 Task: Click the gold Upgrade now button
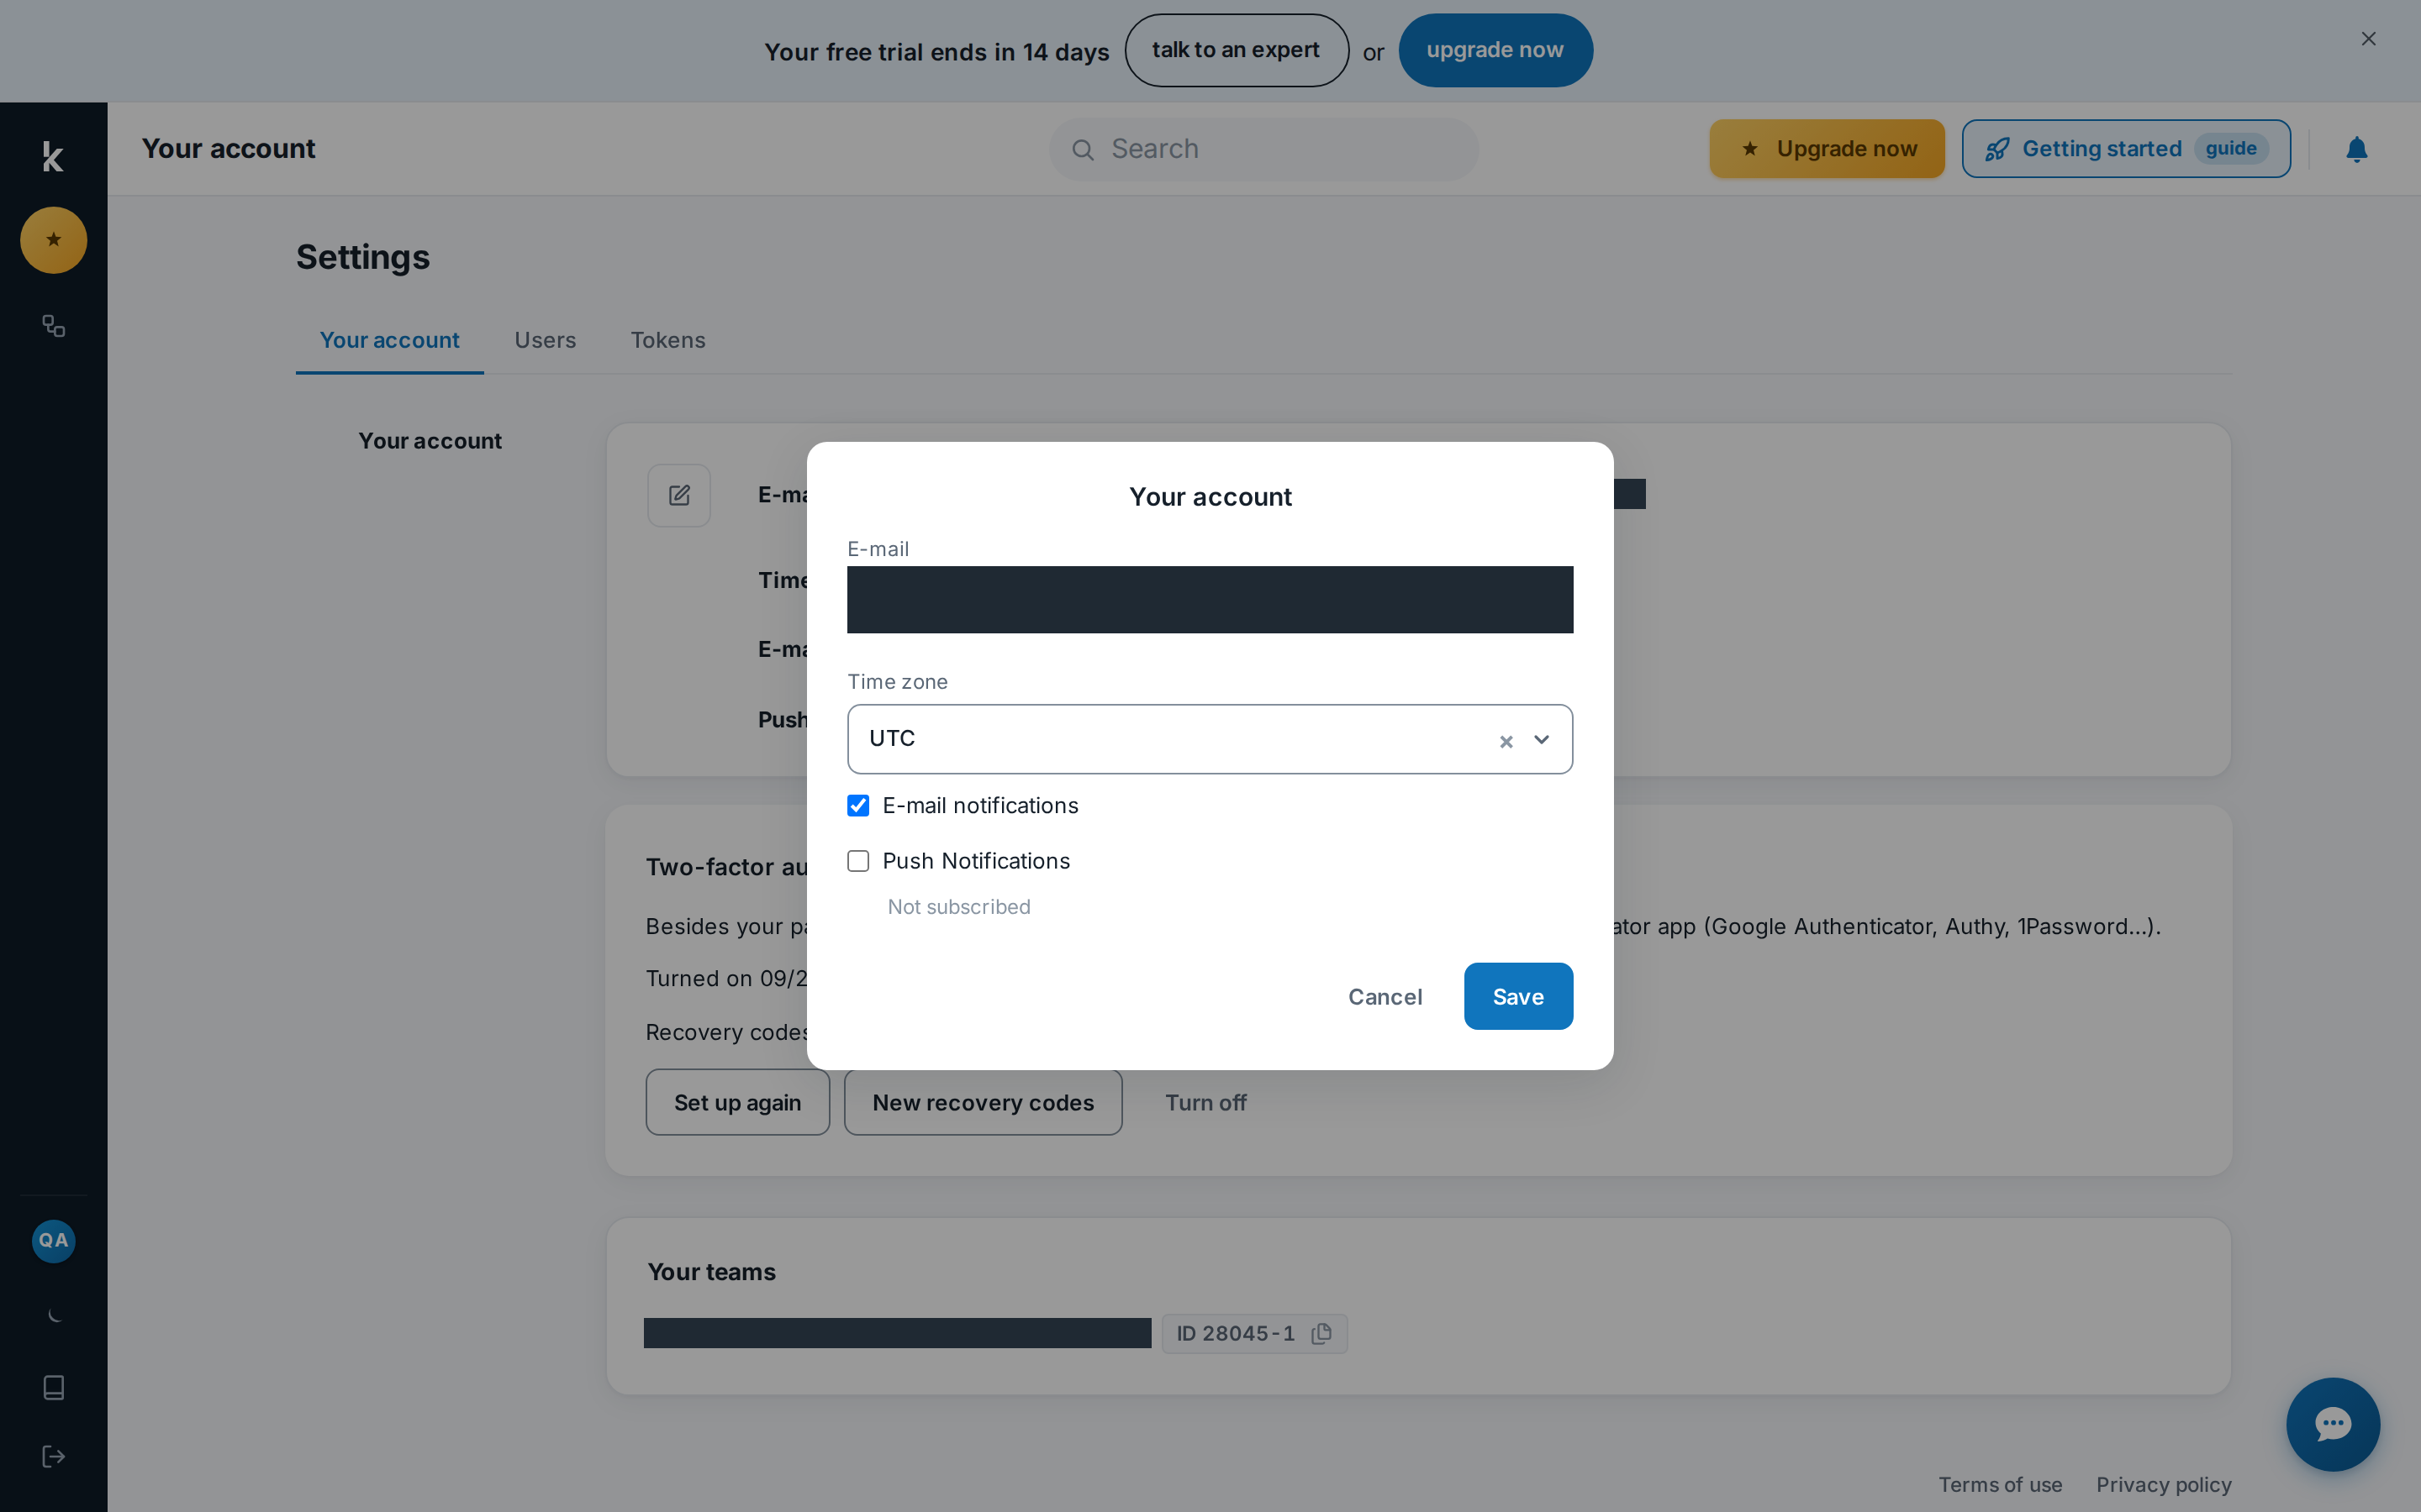(x=1827, y=149)
